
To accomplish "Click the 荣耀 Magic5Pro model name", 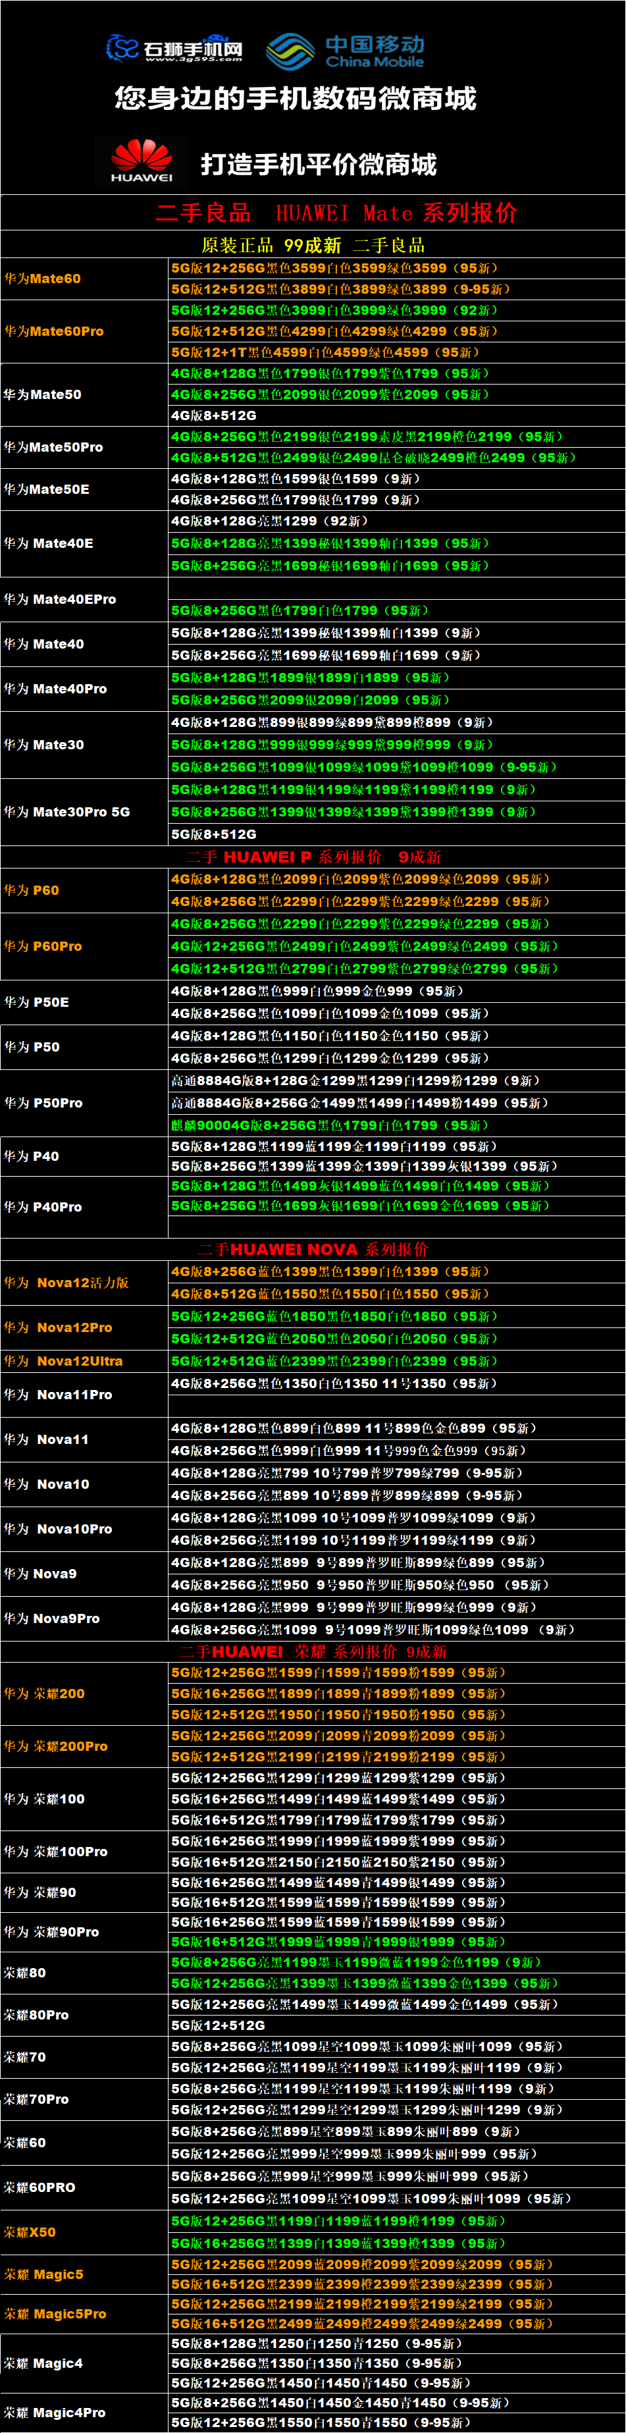I will (x=55, y=2314).
